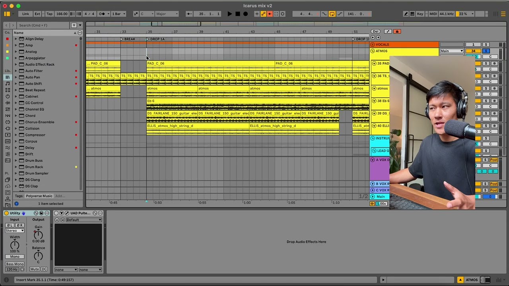
Task: Expand the Align Delay device
Action: [x=16, y=39]
